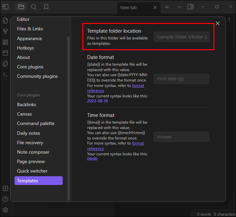Close the settings dialog
This screenshot has height=217, width=236.
(217, 23)
